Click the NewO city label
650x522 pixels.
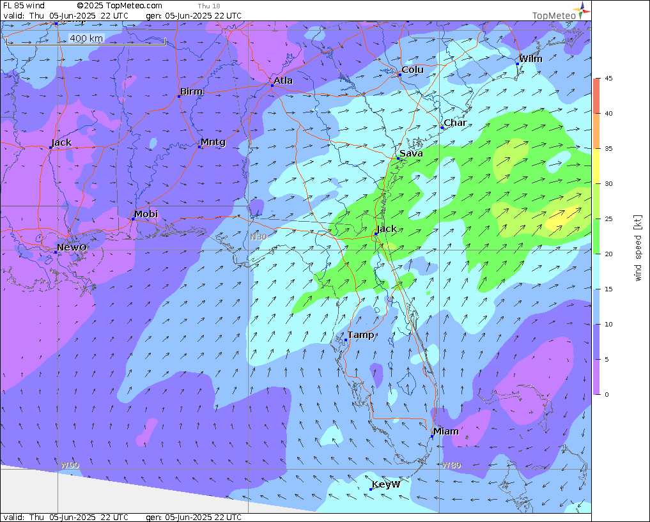(72, 248)
